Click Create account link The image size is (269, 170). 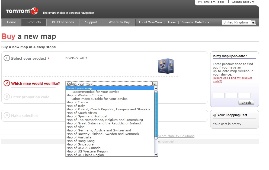243,2
